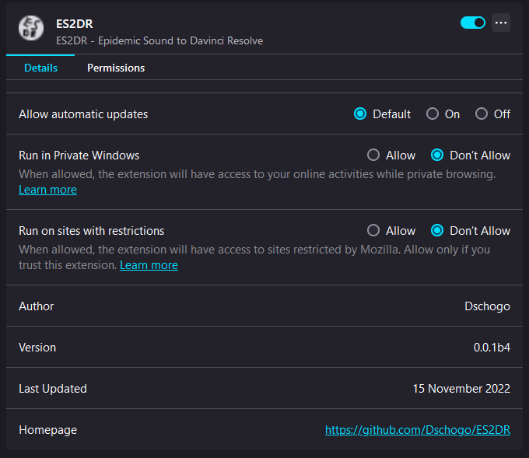Viewport: 529px width, 458px height.
Task: Click the version number 0.0.1b4
Action: 492,348
